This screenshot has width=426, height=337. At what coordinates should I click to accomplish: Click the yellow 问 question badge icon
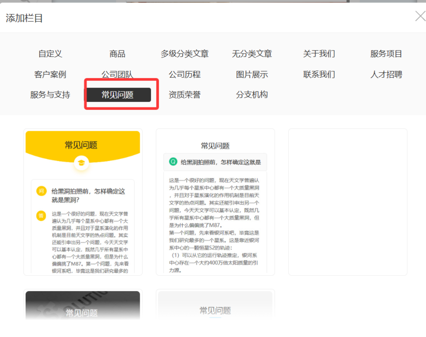(41, 191)
